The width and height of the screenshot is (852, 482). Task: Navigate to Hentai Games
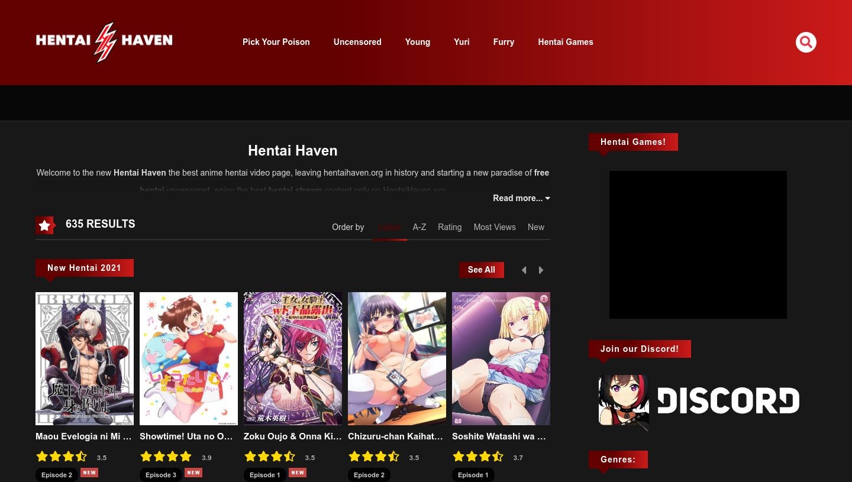(x=566, y=42)
